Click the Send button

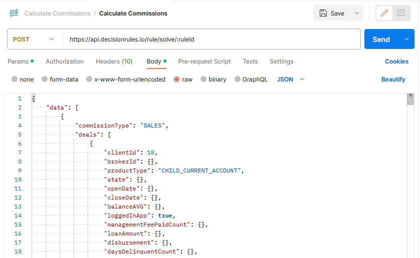[381, 39]
